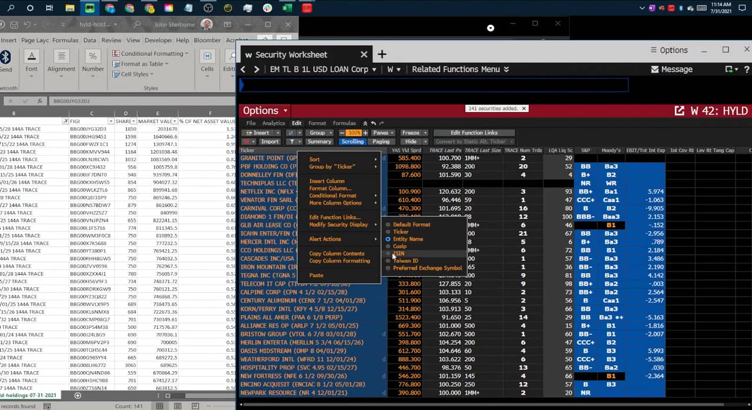Open the File menu in Bloomberg worksheet
Image resolution: width=752 pixels, height=410 pixels.
(251, 123)
